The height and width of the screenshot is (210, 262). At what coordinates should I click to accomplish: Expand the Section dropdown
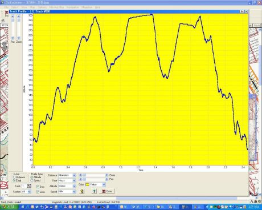[29, 192]
